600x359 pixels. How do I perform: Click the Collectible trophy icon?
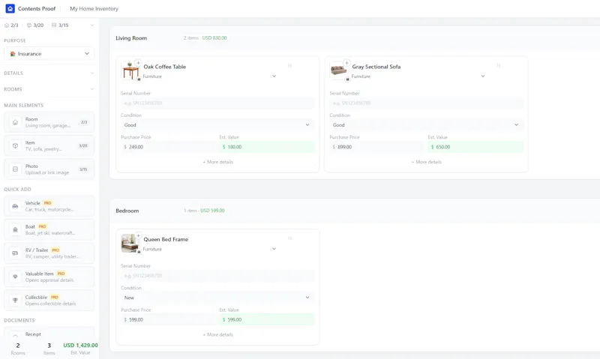(x=15, y=300)
